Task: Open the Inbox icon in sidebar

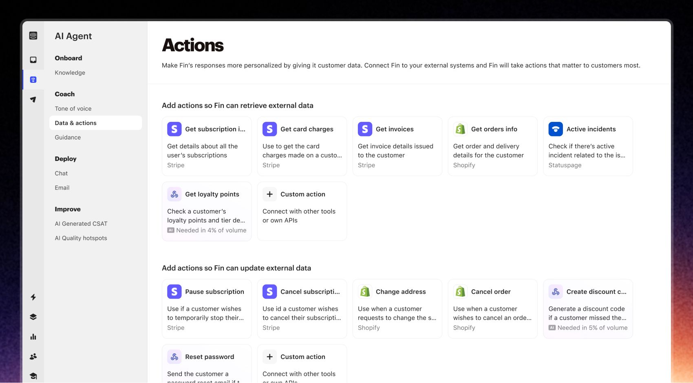Action: pos(33,60)
